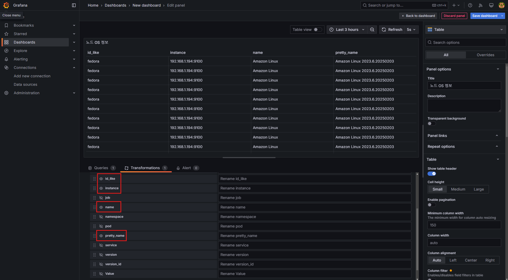Hide the id_like field

pyautogui.click(x=101, y=179)
